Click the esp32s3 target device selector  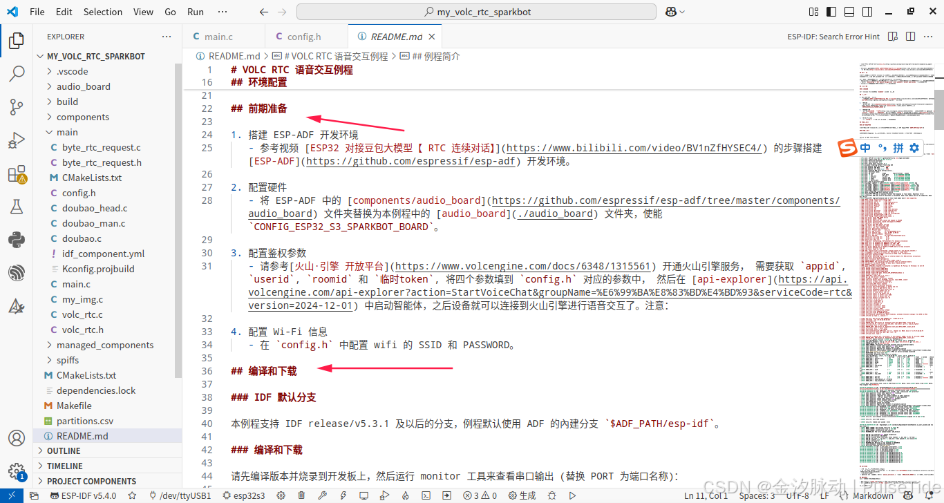pyautogui.click(x=244, y=495)
